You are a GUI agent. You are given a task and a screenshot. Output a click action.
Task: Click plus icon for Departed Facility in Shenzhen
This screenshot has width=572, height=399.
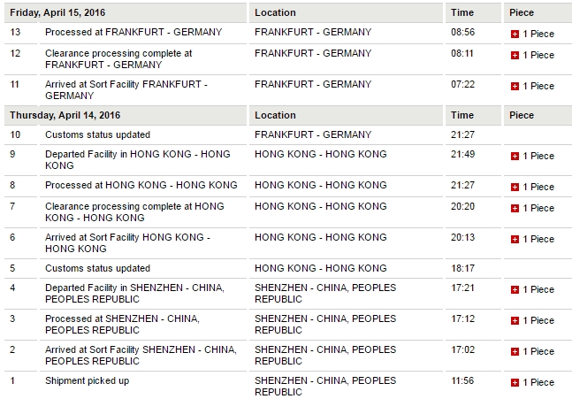(x=515, y=289)
